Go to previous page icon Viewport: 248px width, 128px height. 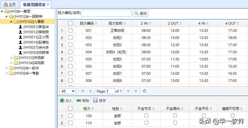click(x=90, y=91)
